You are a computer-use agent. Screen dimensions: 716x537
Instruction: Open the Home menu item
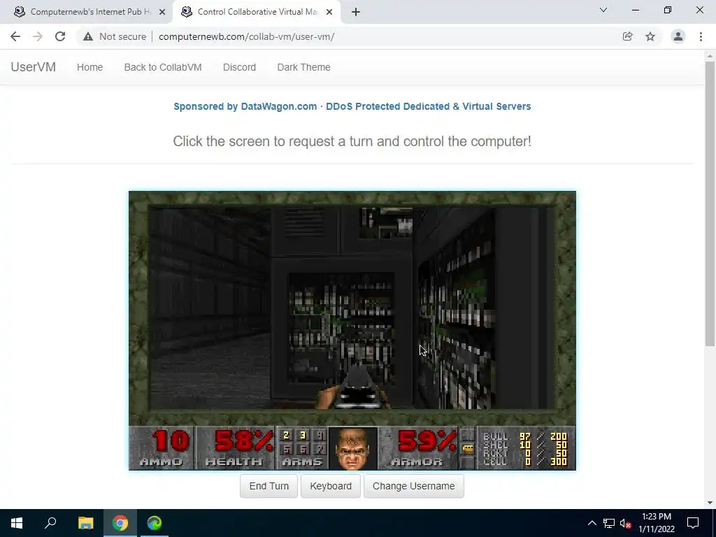pos(90,67)
